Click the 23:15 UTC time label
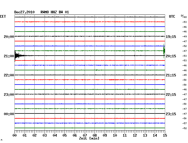The image size is (188, 143). click(x=171, y=114)
